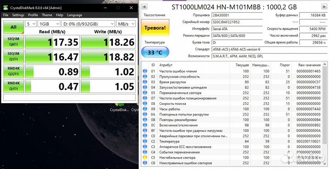Click the status circle of attribute 05

[145, 93]
